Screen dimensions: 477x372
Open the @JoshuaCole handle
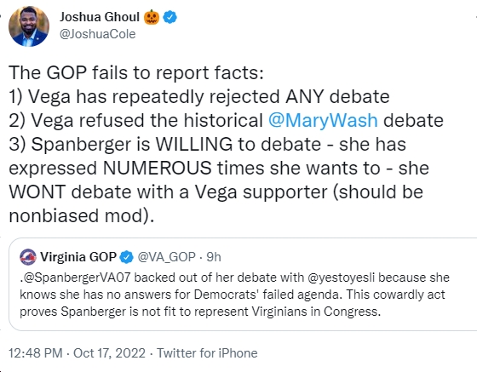(x=98, y=34)
